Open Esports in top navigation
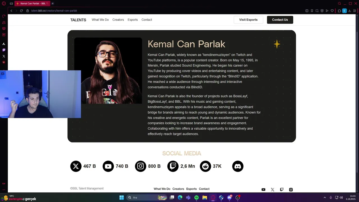359x202 pixels. click(x=133, y=20)
